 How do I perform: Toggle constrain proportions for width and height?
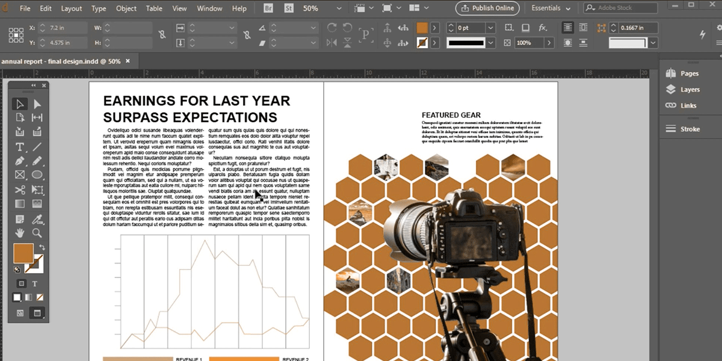(161, 35)
